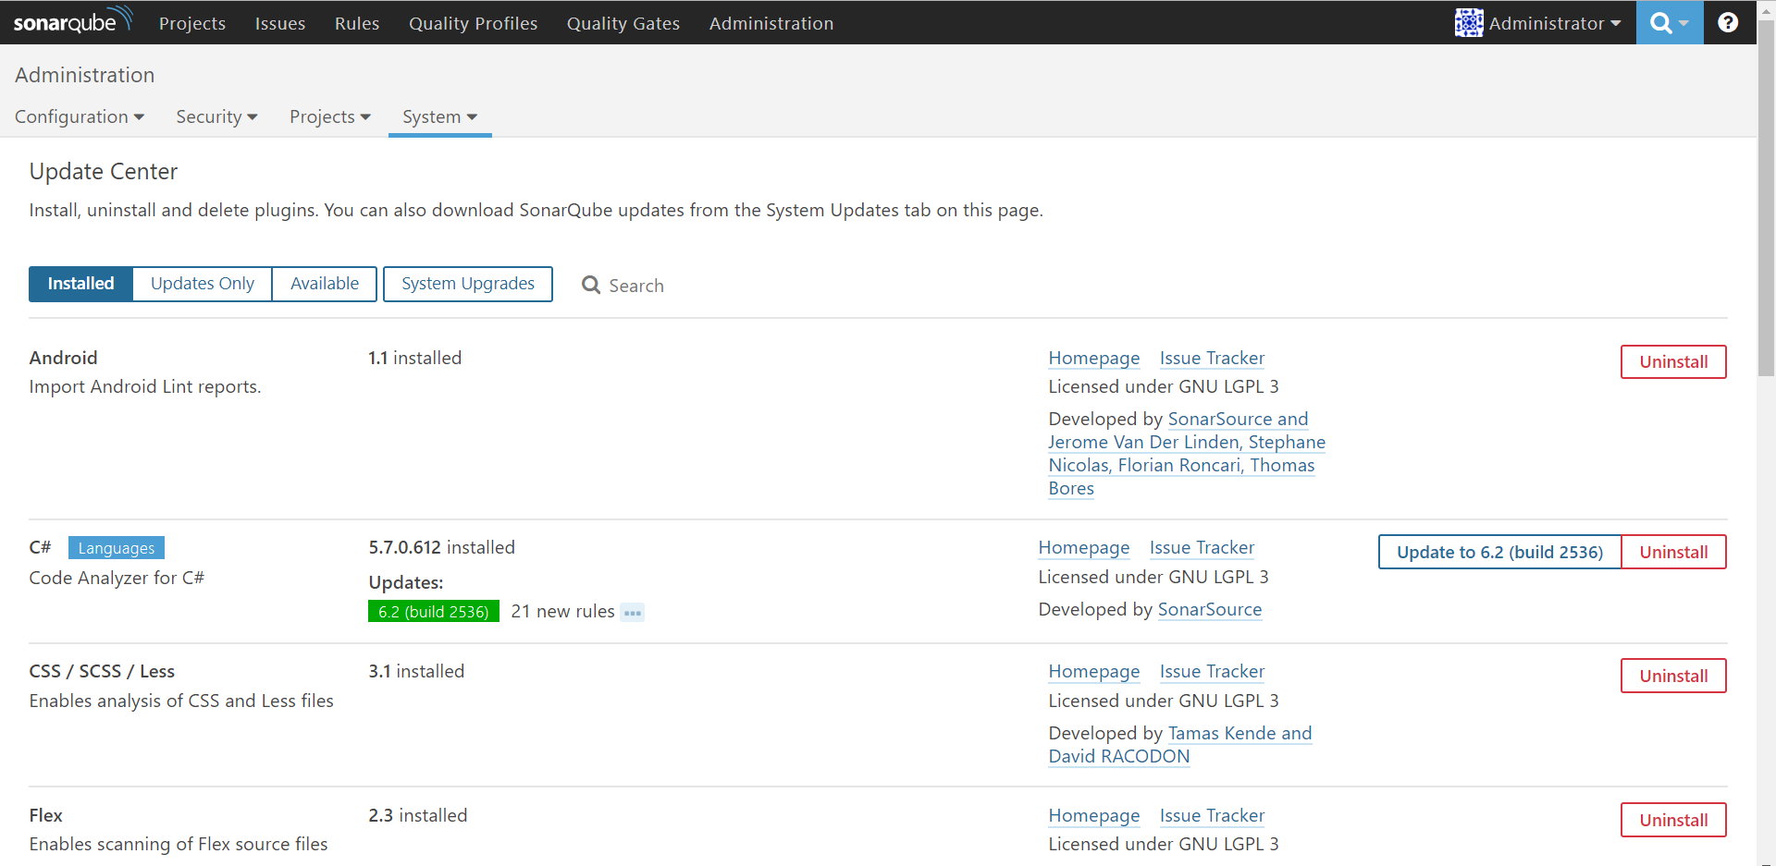Click the page vertical scrollbar
This screenshot has height=866, width=1776.
pos(1766,199)
